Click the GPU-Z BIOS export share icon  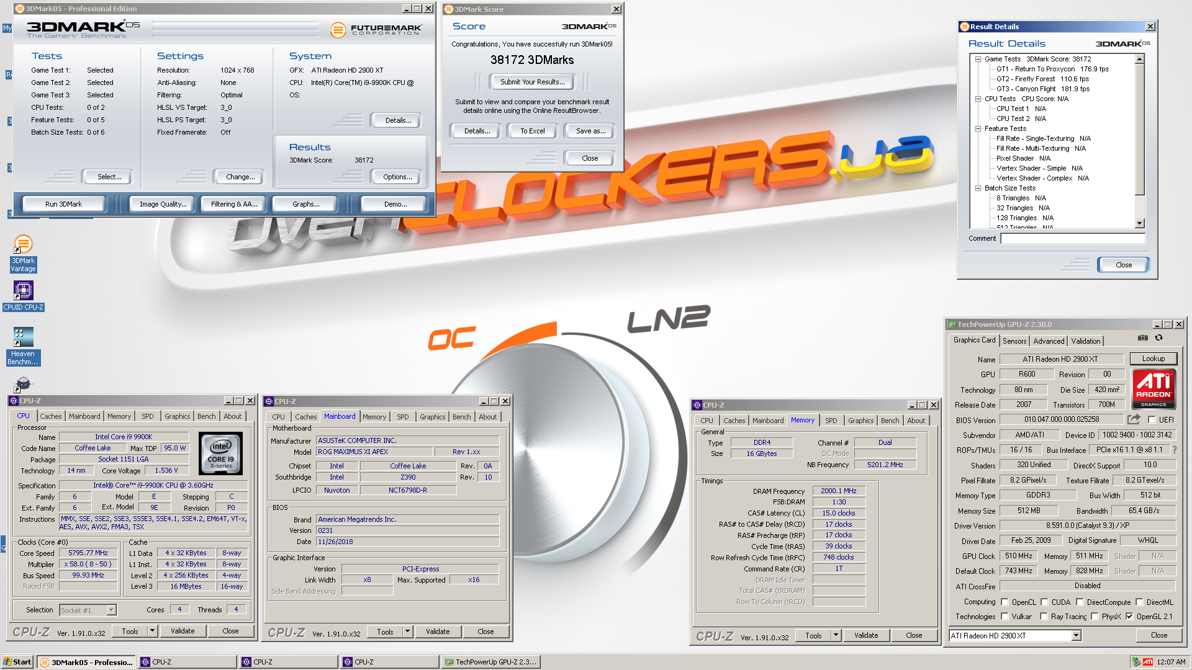1134,419
